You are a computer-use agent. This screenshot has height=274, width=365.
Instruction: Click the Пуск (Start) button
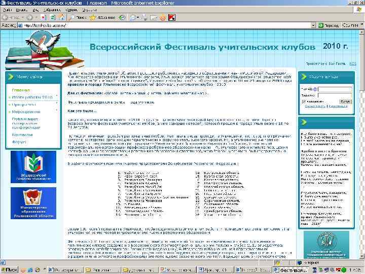tap(9, 270)
